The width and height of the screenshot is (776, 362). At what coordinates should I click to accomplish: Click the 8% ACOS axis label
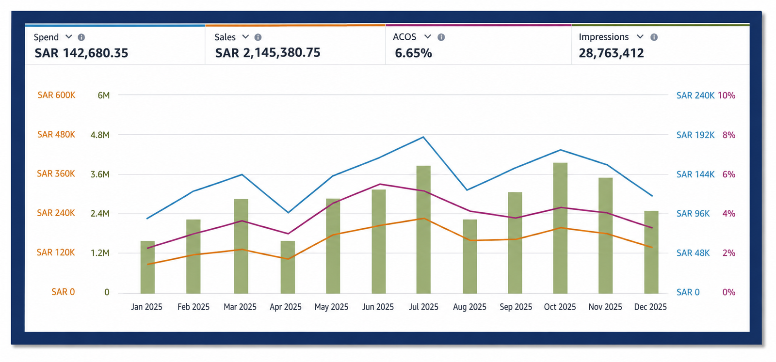pyautogui.click(x=729, y=135)
